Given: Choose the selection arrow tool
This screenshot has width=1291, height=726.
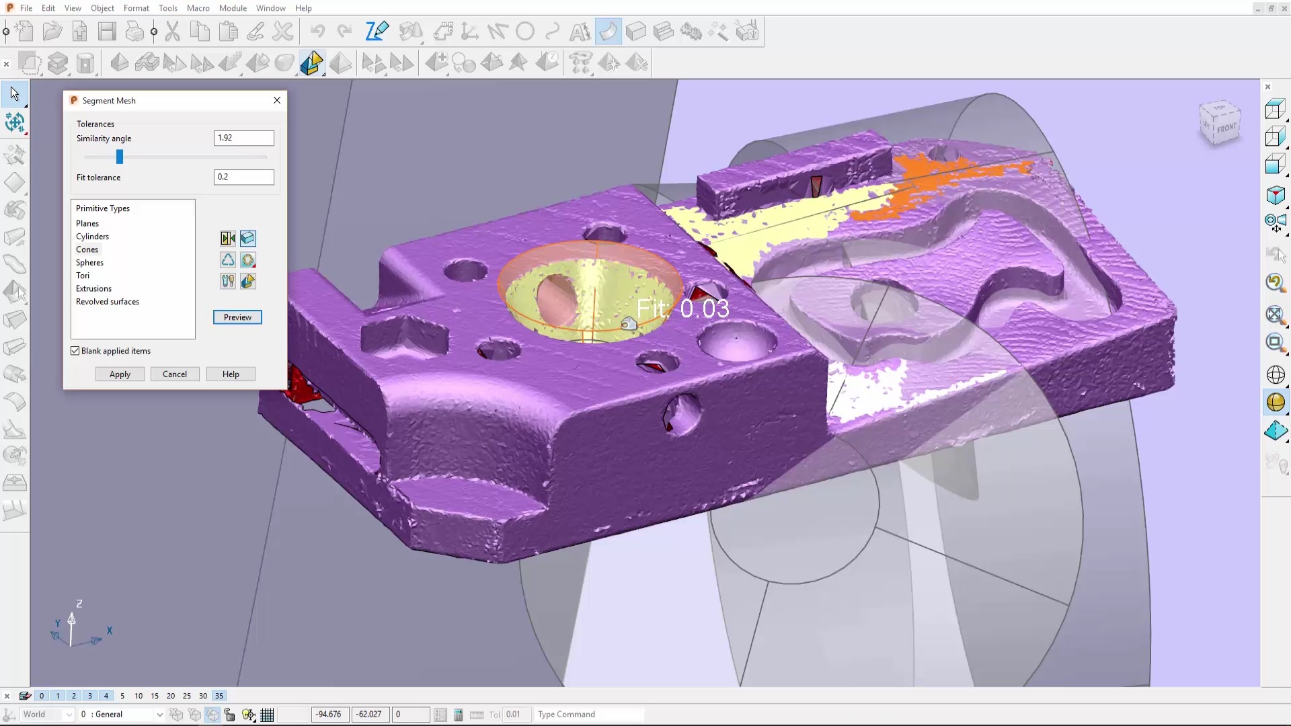Looking at the screenshot, I should [15, 93].
